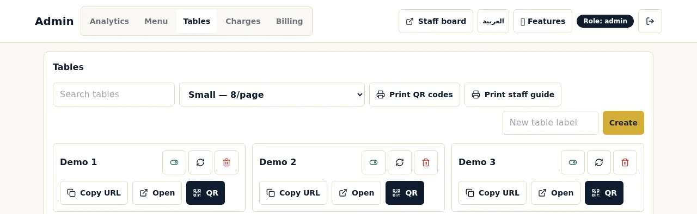The image size is (697, 214).
Task: Open the Features button
Action: 543,21
